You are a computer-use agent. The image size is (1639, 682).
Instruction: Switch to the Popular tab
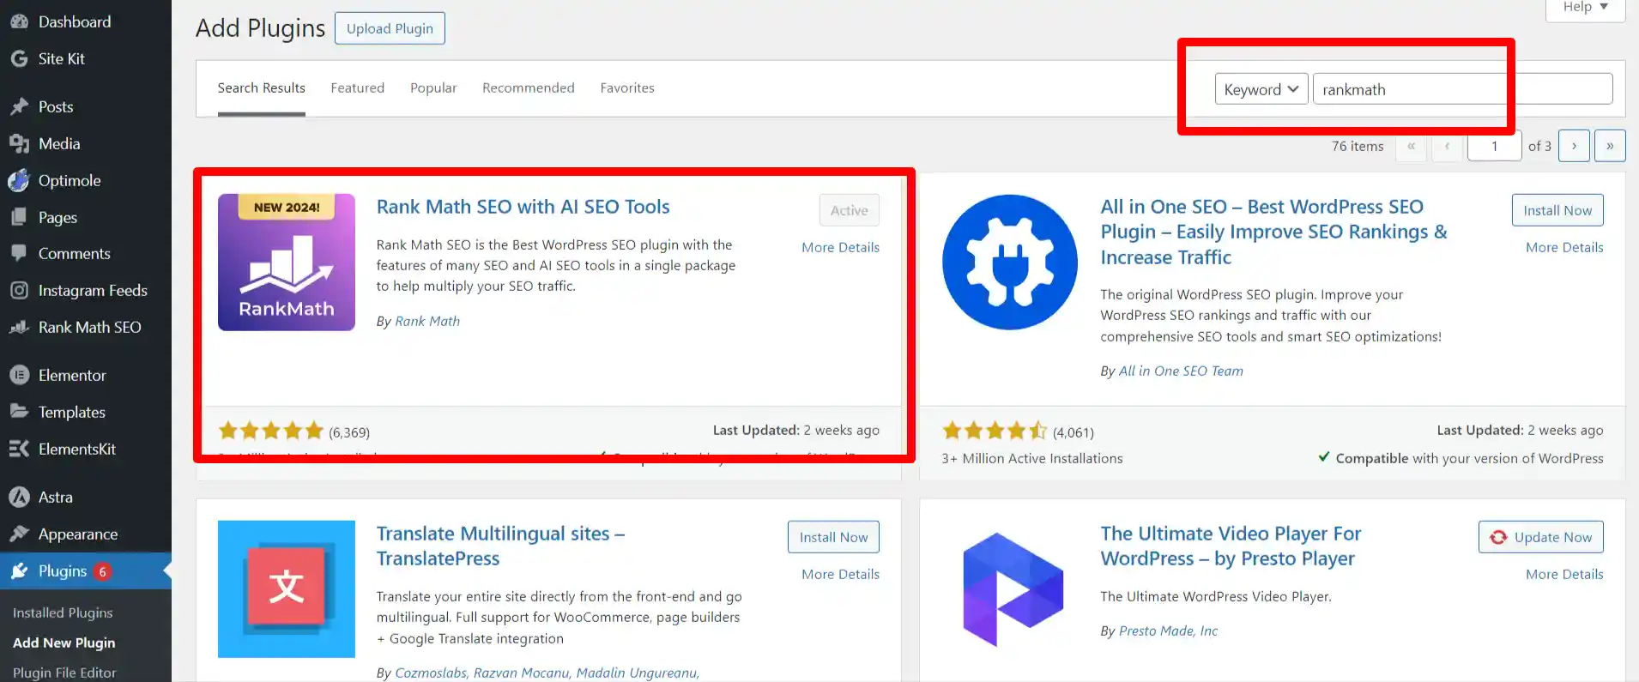tap(433, 88)
